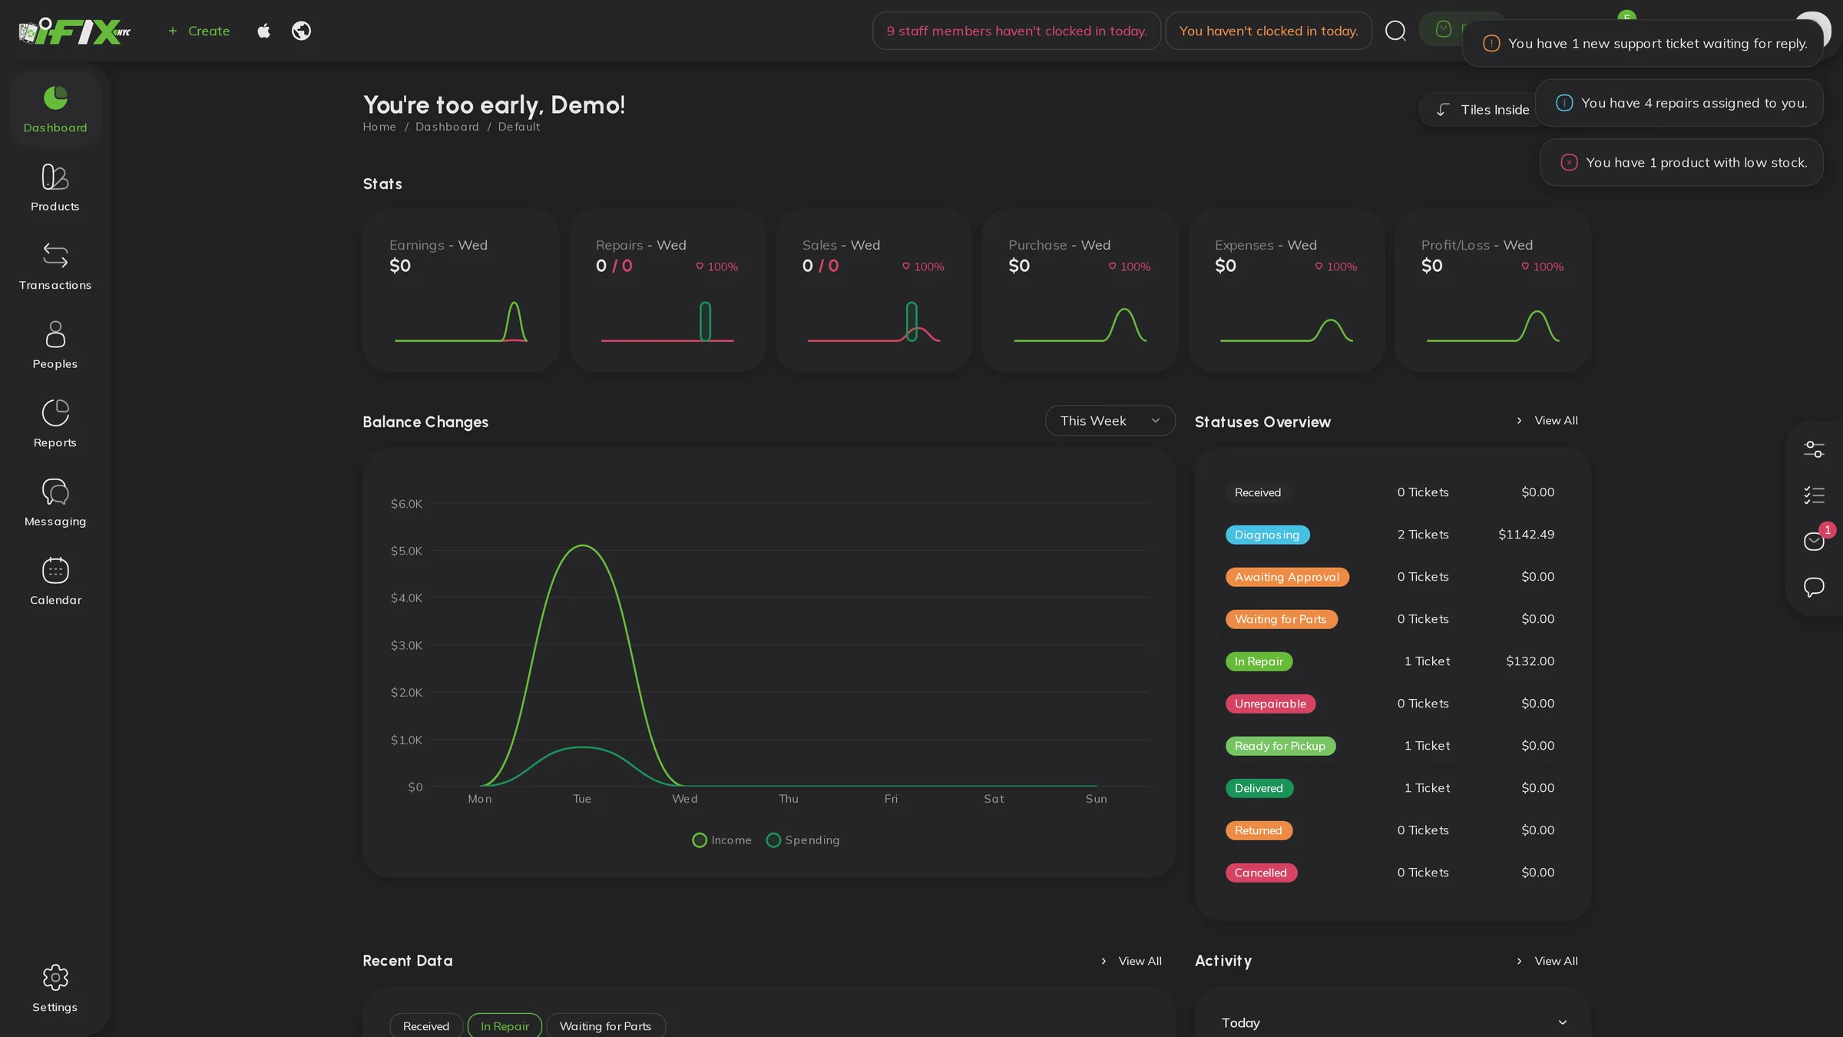Click the Ready for Pickup badge

click(1280, 747)
